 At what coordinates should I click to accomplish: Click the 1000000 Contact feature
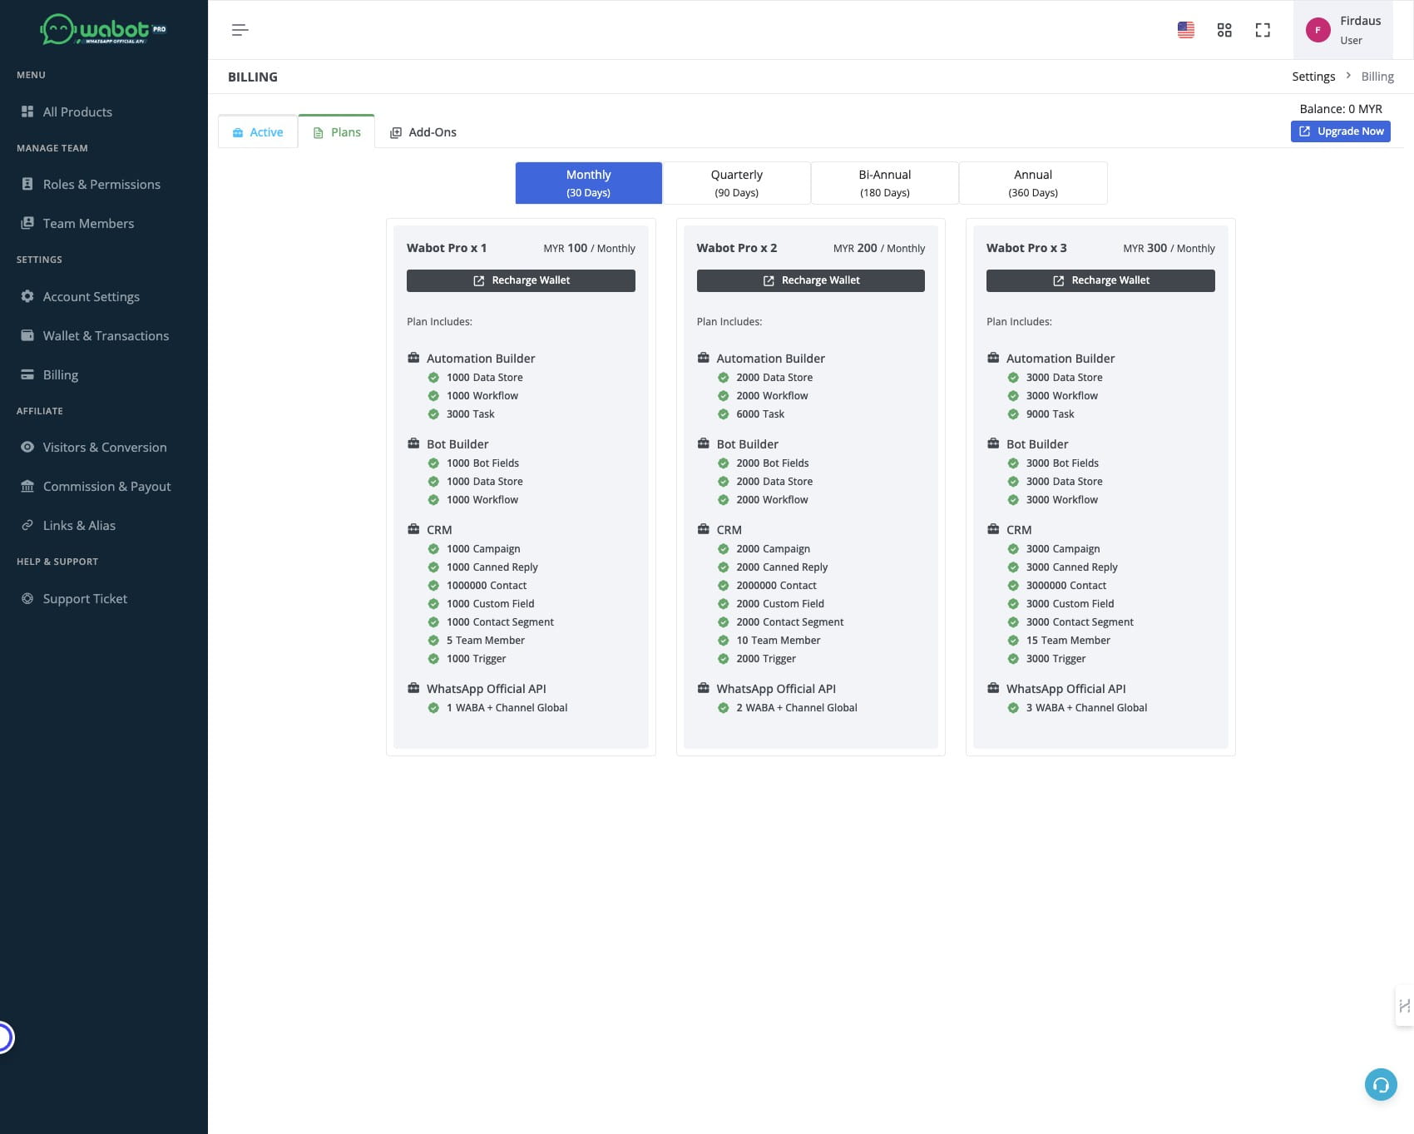pos(487,586)
